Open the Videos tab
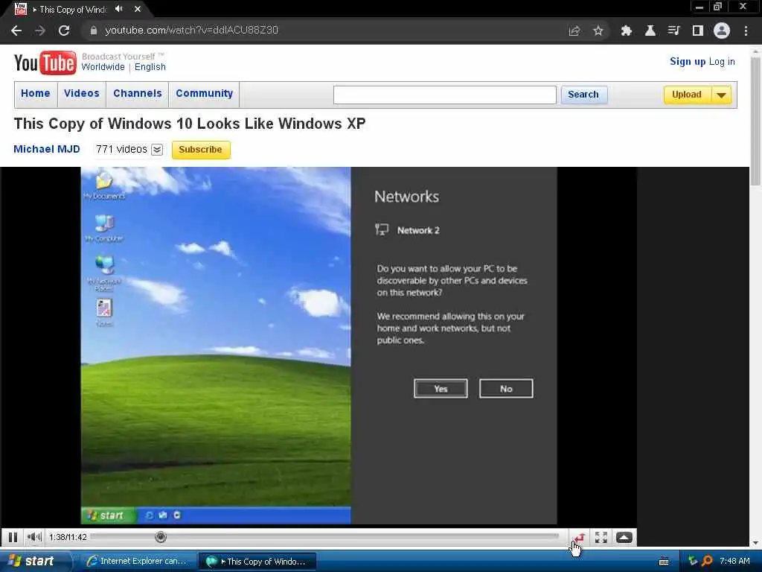This screenshot has height=572, width=762. click(82, 93)
